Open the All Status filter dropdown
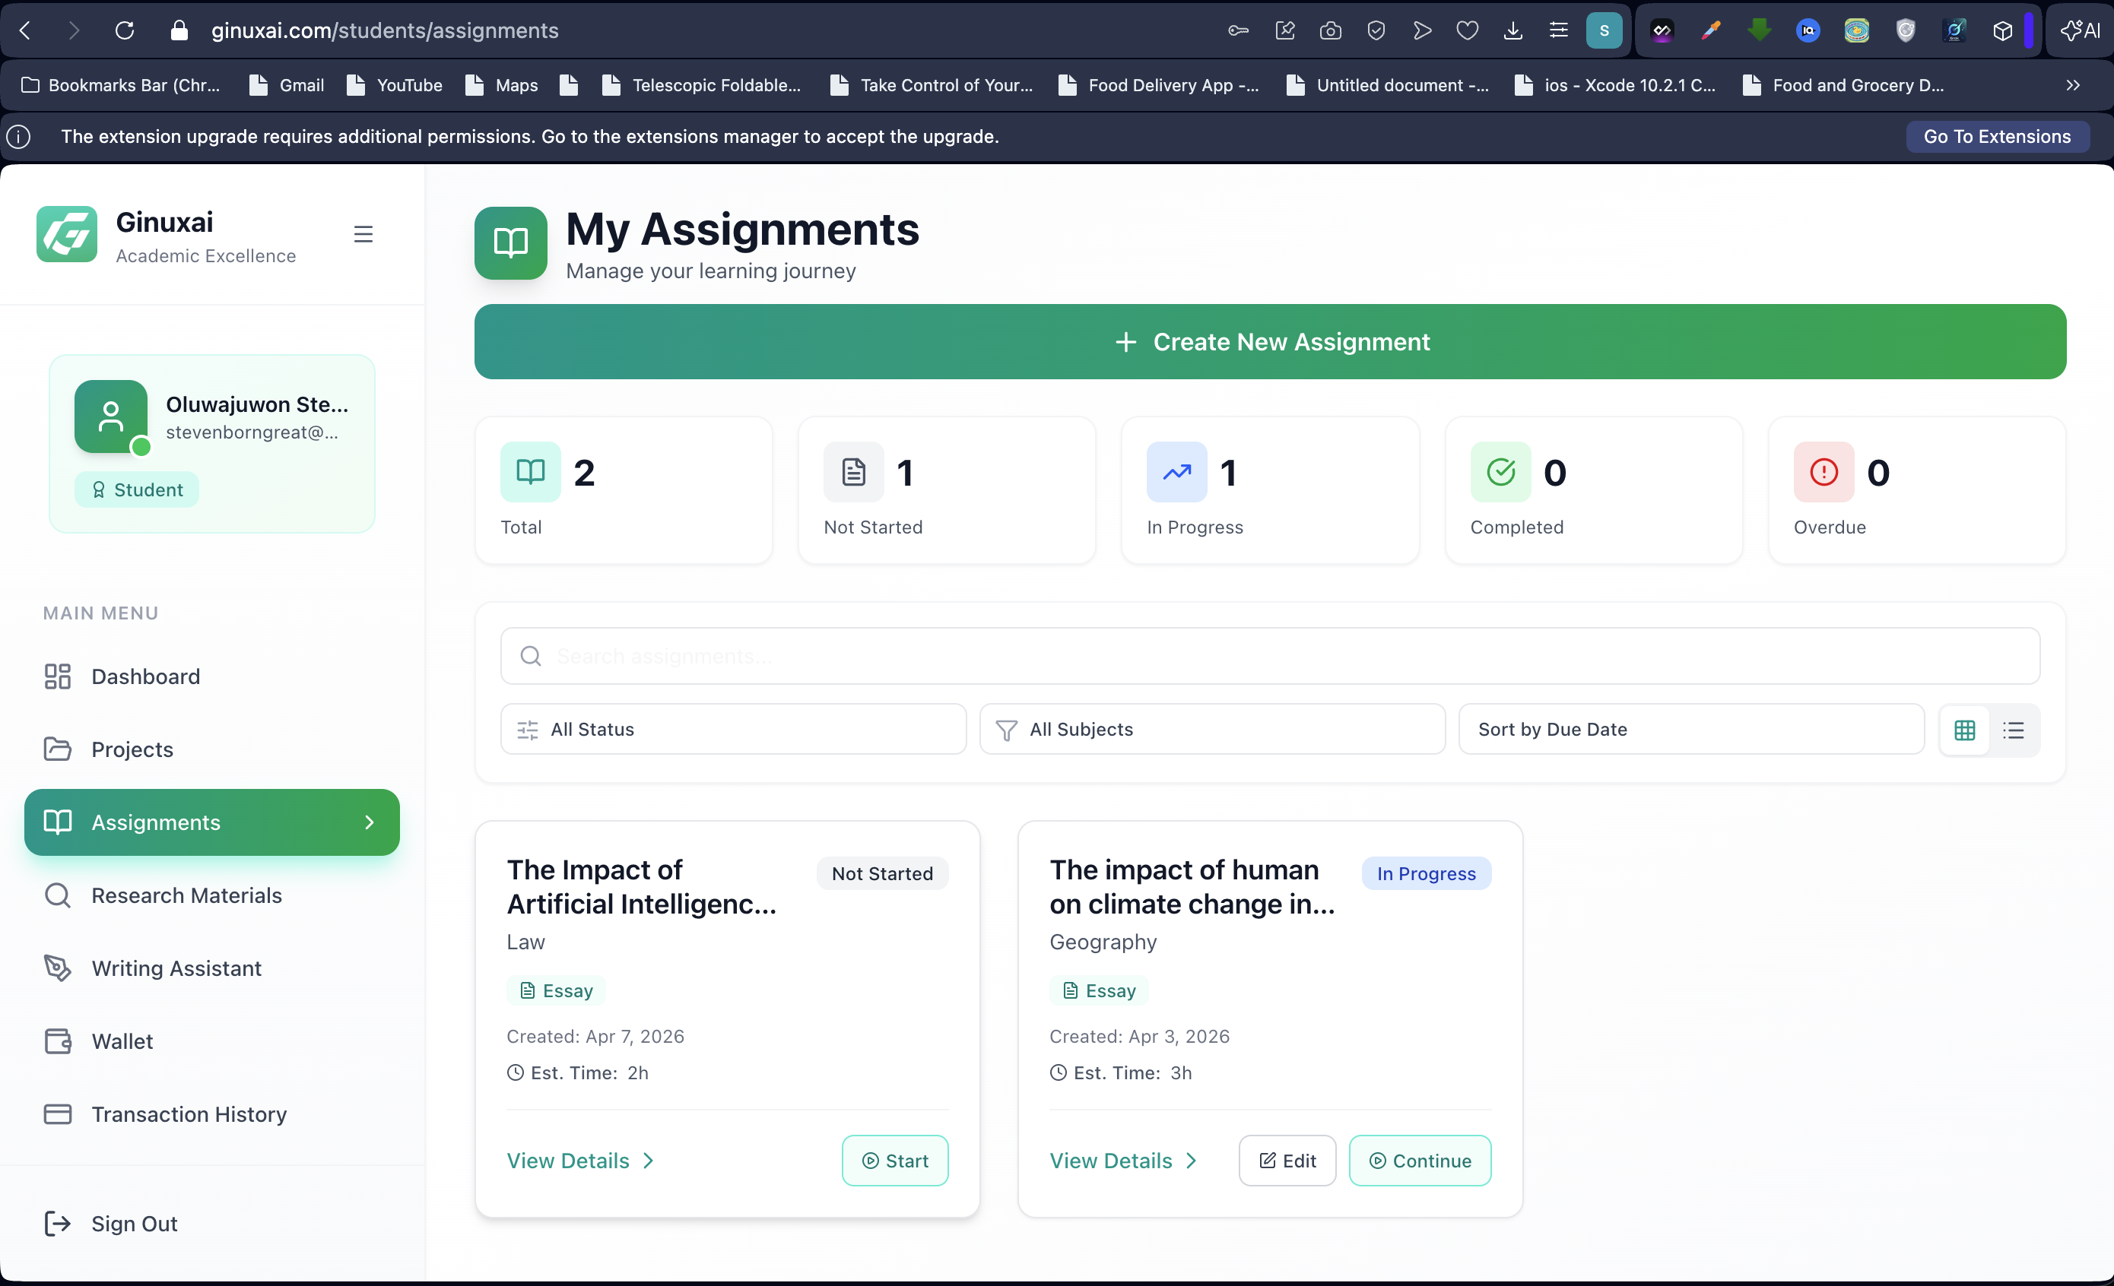The image size is (2114, 1286). click(733, 730)
